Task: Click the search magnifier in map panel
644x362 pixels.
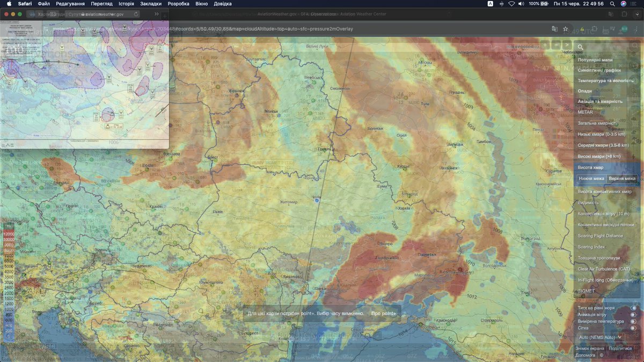Action: [x=581, y=47]
